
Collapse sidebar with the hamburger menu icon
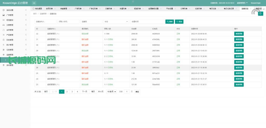pos(34,3)
